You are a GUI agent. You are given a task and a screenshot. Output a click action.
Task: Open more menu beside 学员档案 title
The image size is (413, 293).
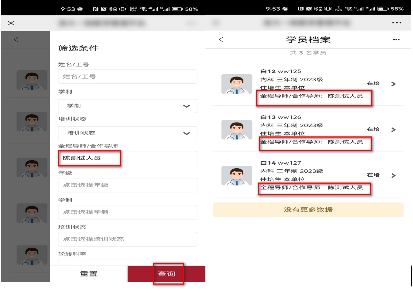[397, 40]
